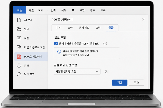Switch to the 그림 tab
The image size is (163, 108).
pos(98,28)
